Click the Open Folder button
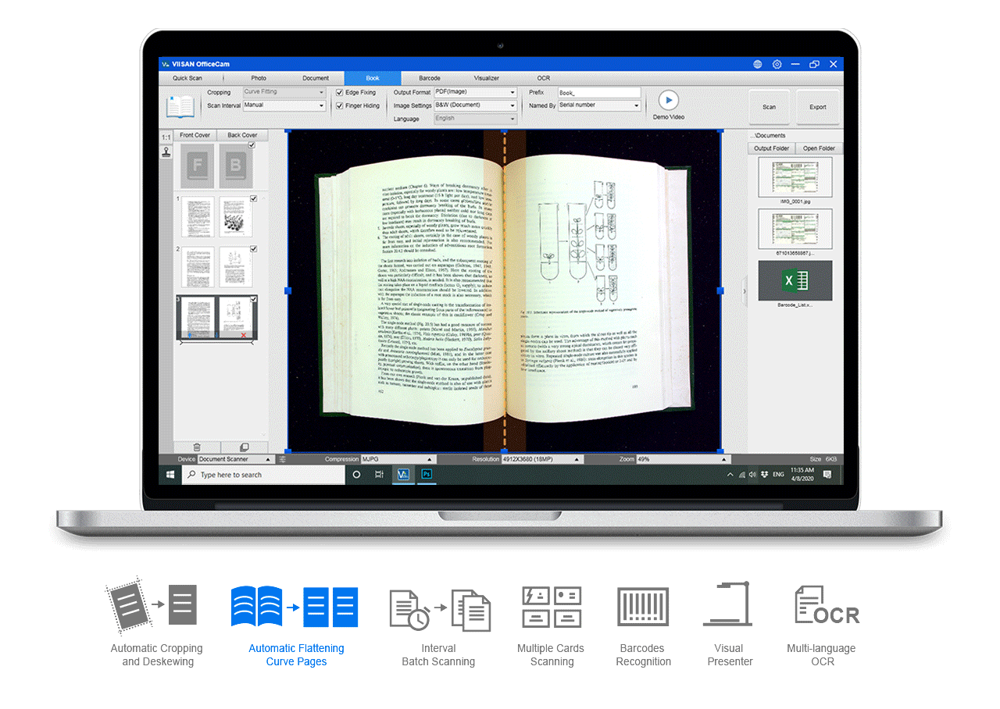 pyautogui.click(x=819, y=148)
